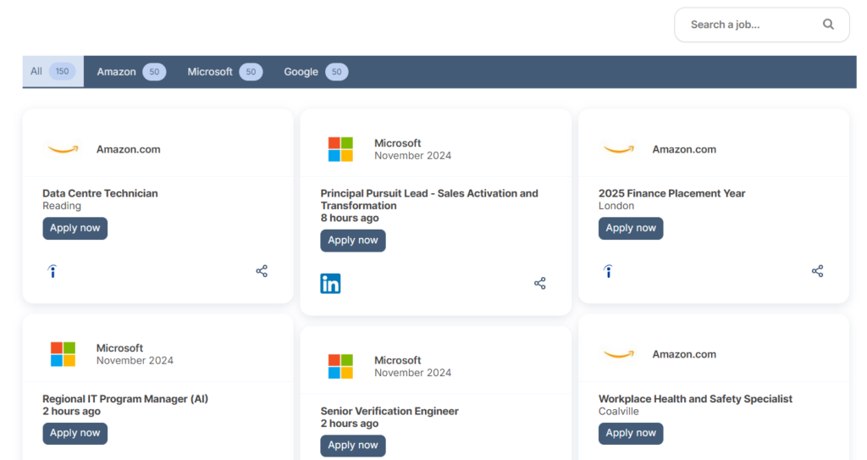The image size is (867, 460).
Task: Apply now for Workplace Health and Safety Specialist
Action: point(630,433)
